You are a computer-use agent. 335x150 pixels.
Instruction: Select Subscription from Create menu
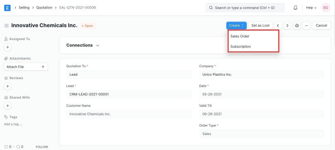click(x=240, y=46)
